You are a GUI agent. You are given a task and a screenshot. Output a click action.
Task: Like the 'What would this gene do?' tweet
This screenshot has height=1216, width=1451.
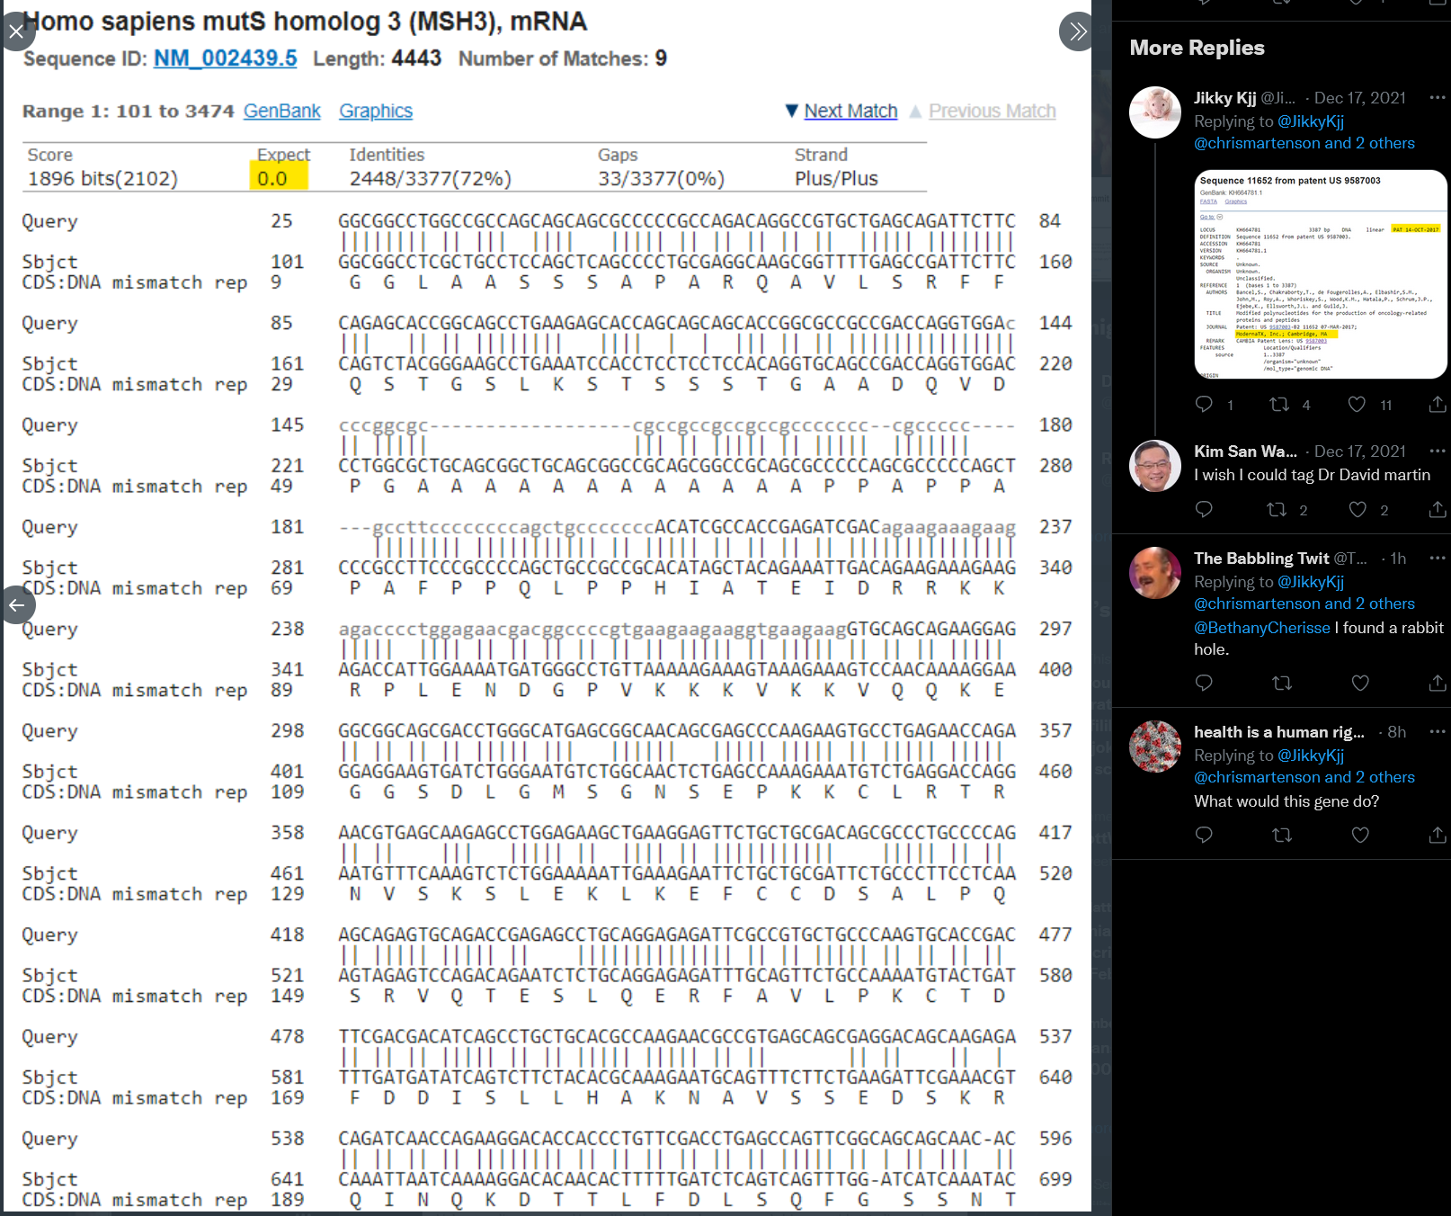tap(1361, 836)
